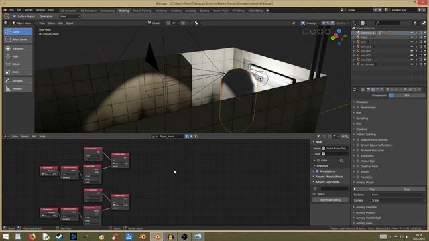
Task: Open the Global transform orientation dropdown
Action: click(156, 23)
